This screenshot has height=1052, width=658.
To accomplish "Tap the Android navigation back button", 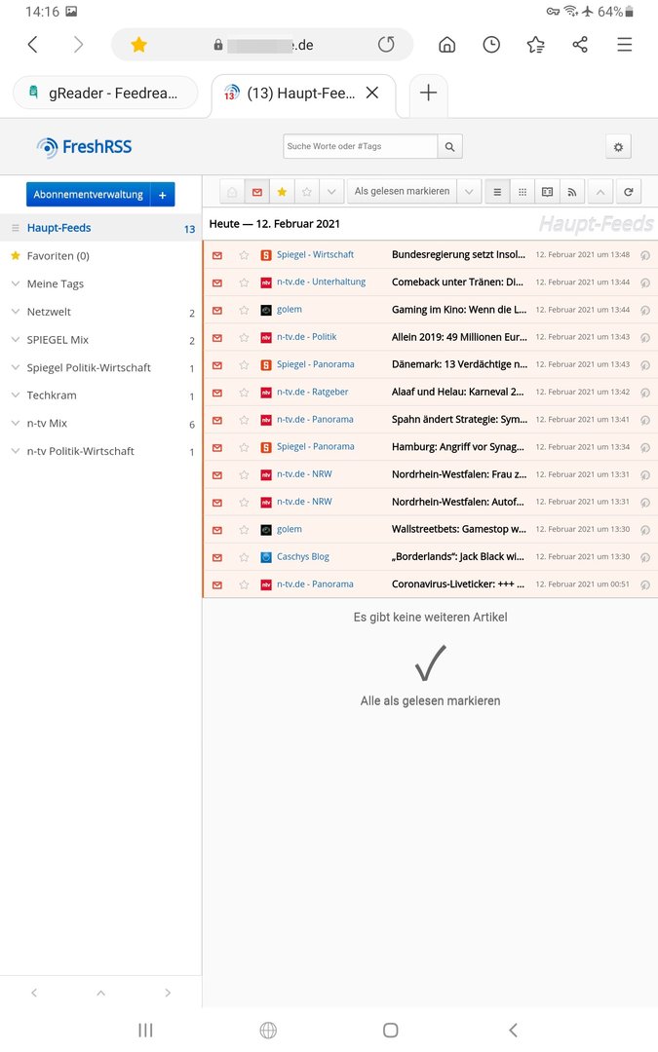I will point(513,1030).
